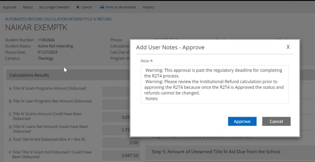Click the printer icon in the toolbar
The height and width of the screenshot is (162, 315).
coord(102,7)
